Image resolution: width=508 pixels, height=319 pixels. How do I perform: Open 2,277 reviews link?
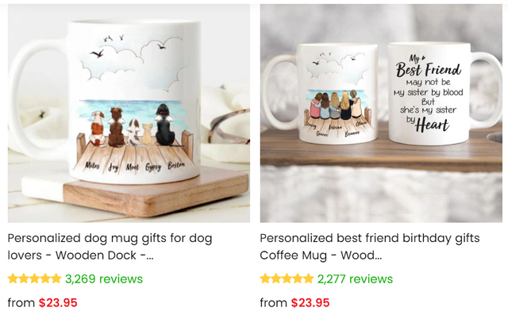tap(355, 279)
